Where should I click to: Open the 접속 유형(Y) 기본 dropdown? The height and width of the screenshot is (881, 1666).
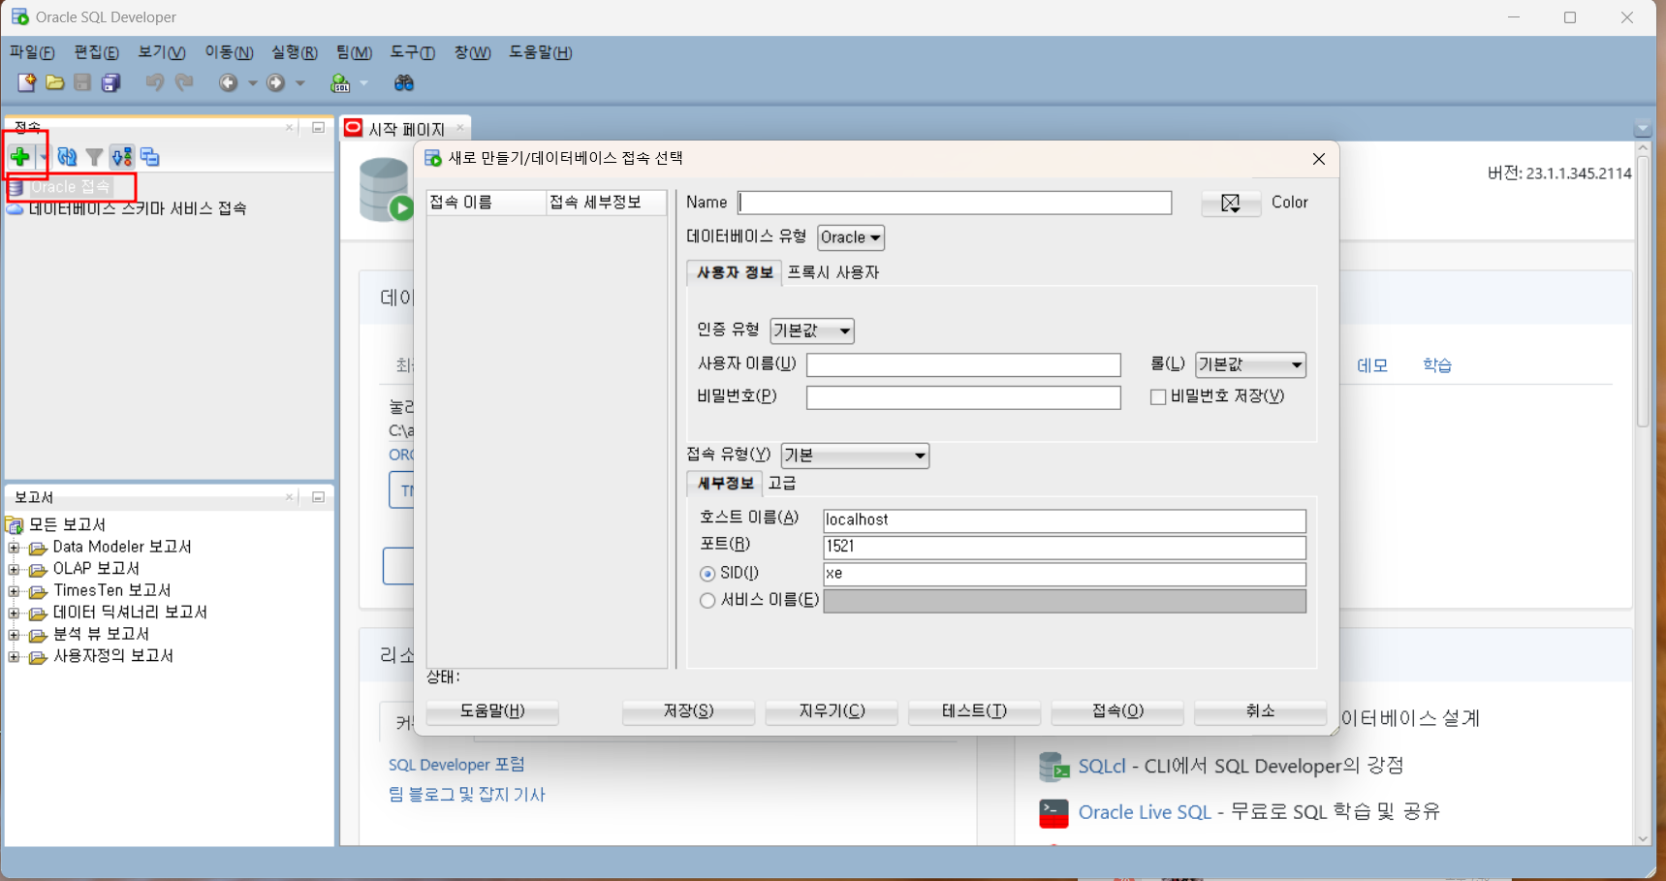855,456
